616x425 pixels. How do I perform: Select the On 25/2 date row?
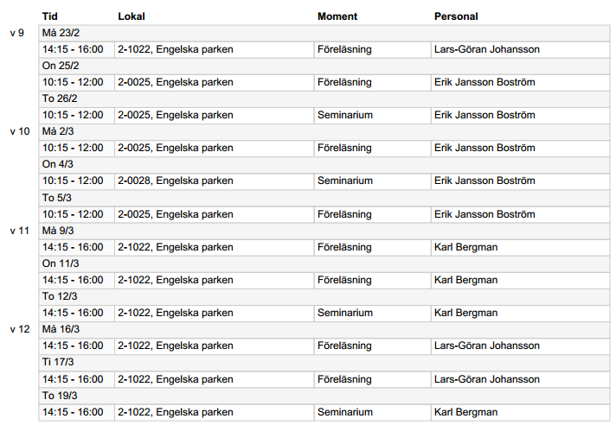(x=324, y=66)
